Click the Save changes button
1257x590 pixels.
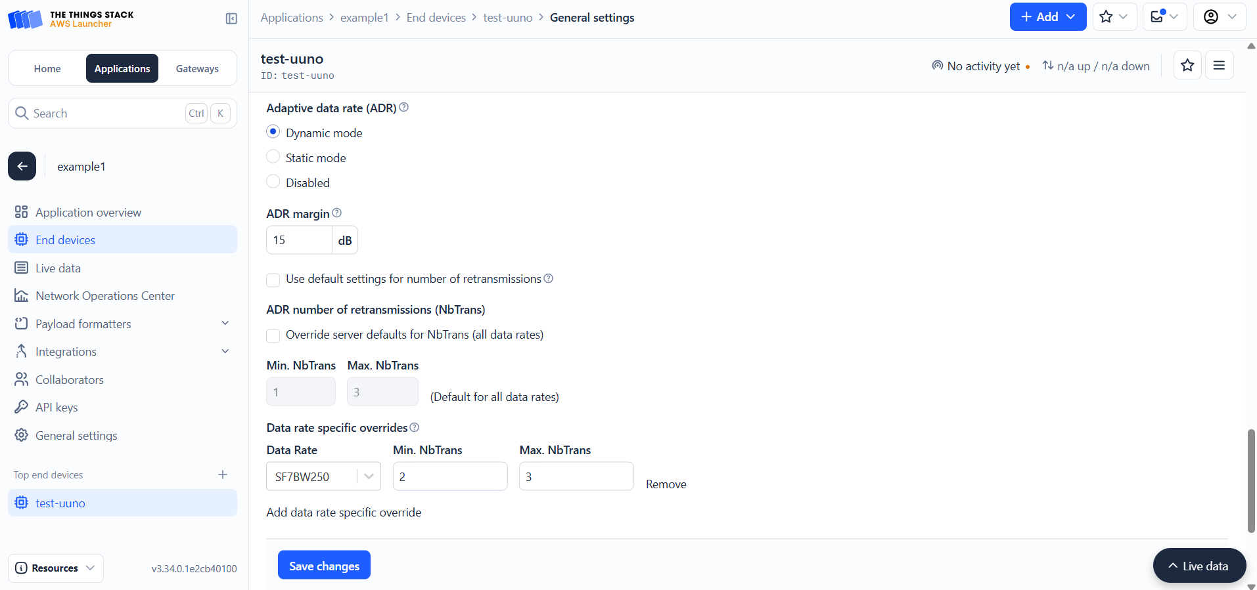pos(324,565)
